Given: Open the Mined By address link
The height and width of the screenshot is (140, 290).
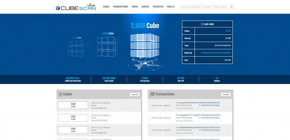Looking at the screenshot, I should point(216,53).
